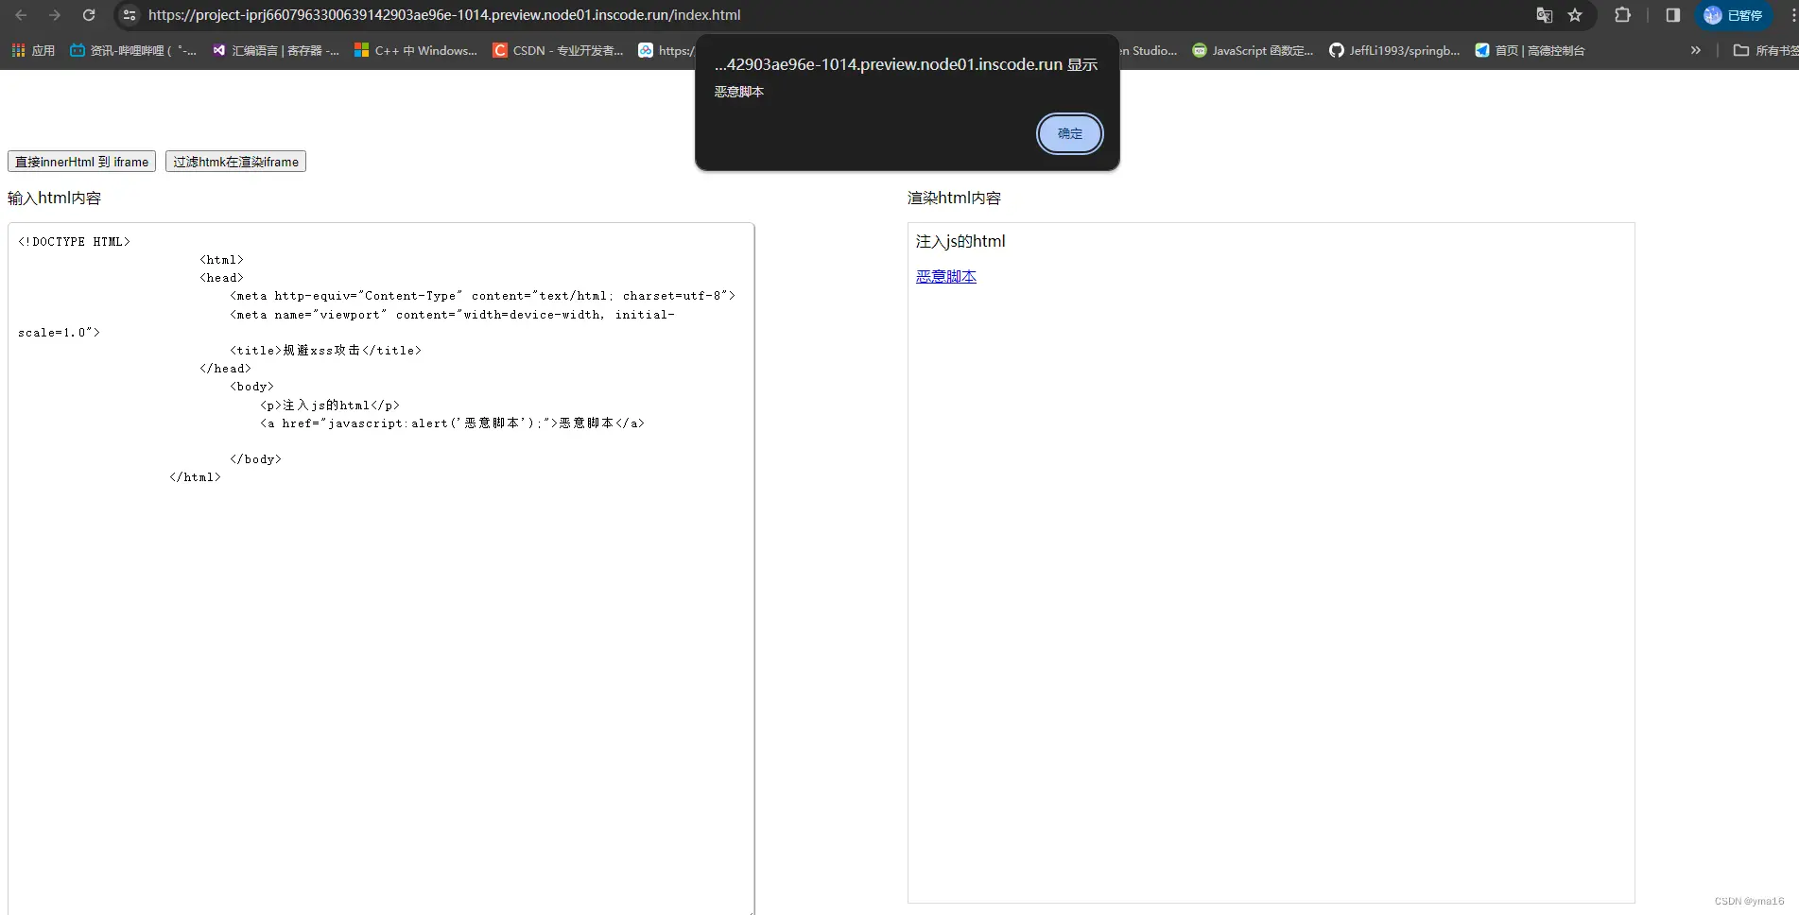1799x915 pixels.
Task: Open site information icon beside the URL
Action: click(x=130, y=15)
